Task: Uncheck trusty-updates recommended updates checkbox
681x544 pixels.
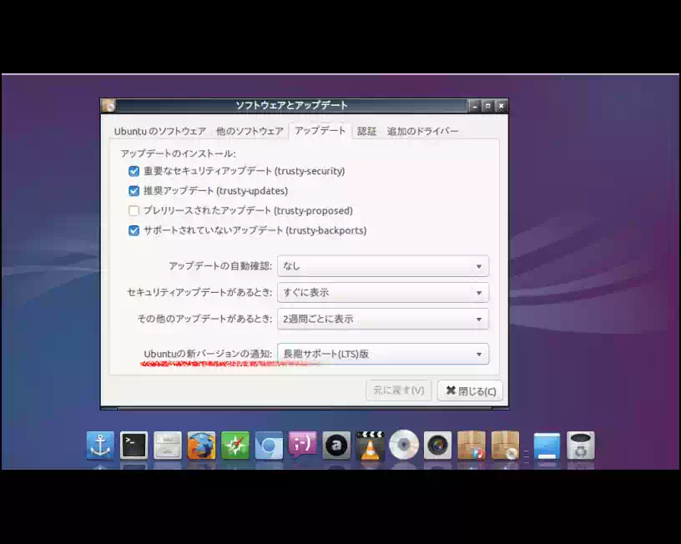Action: [x=134, y=191]
